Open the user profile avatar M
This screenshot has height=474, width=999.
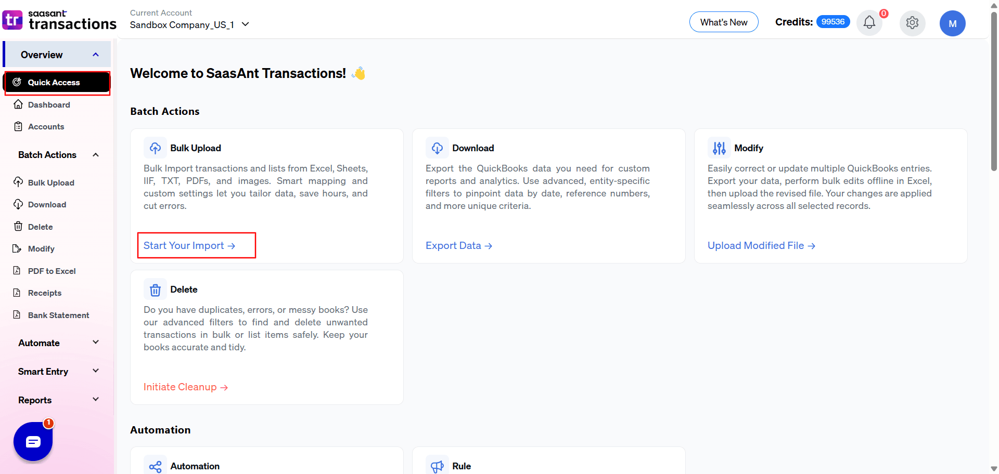tap(952, 23)
